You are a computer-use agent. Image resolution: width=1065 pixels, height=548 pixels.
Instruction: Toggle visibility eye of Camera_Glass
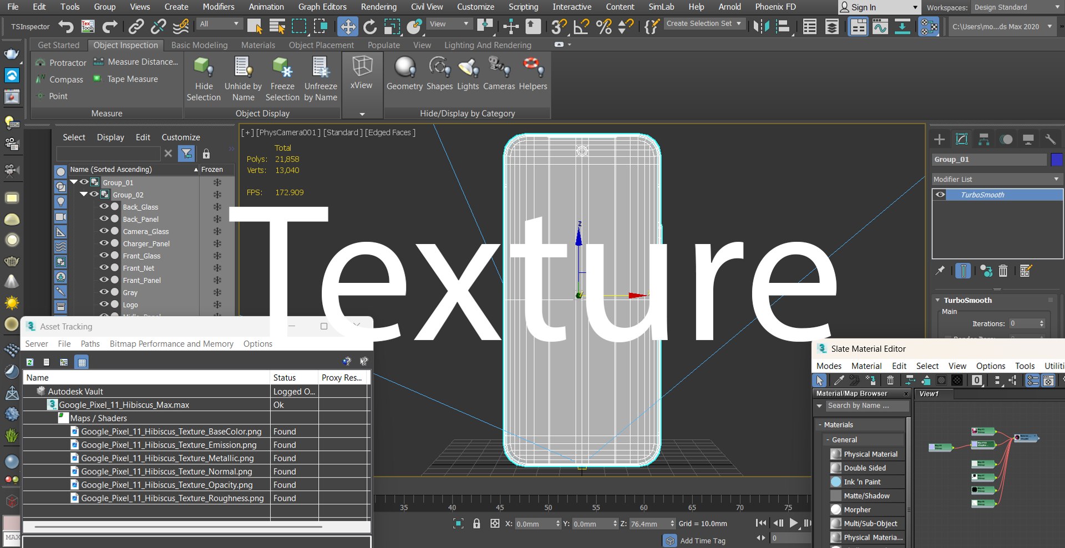[104, 231]
